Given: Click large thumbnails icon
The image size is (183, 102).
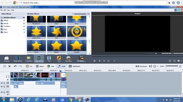Looking at the screenshot, I should click(x=89, y=14).
